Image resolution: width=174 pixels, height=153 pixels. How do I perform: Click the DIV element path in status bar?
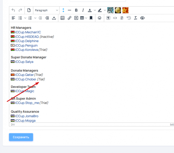pyautogui.click(x=13, y=125)
